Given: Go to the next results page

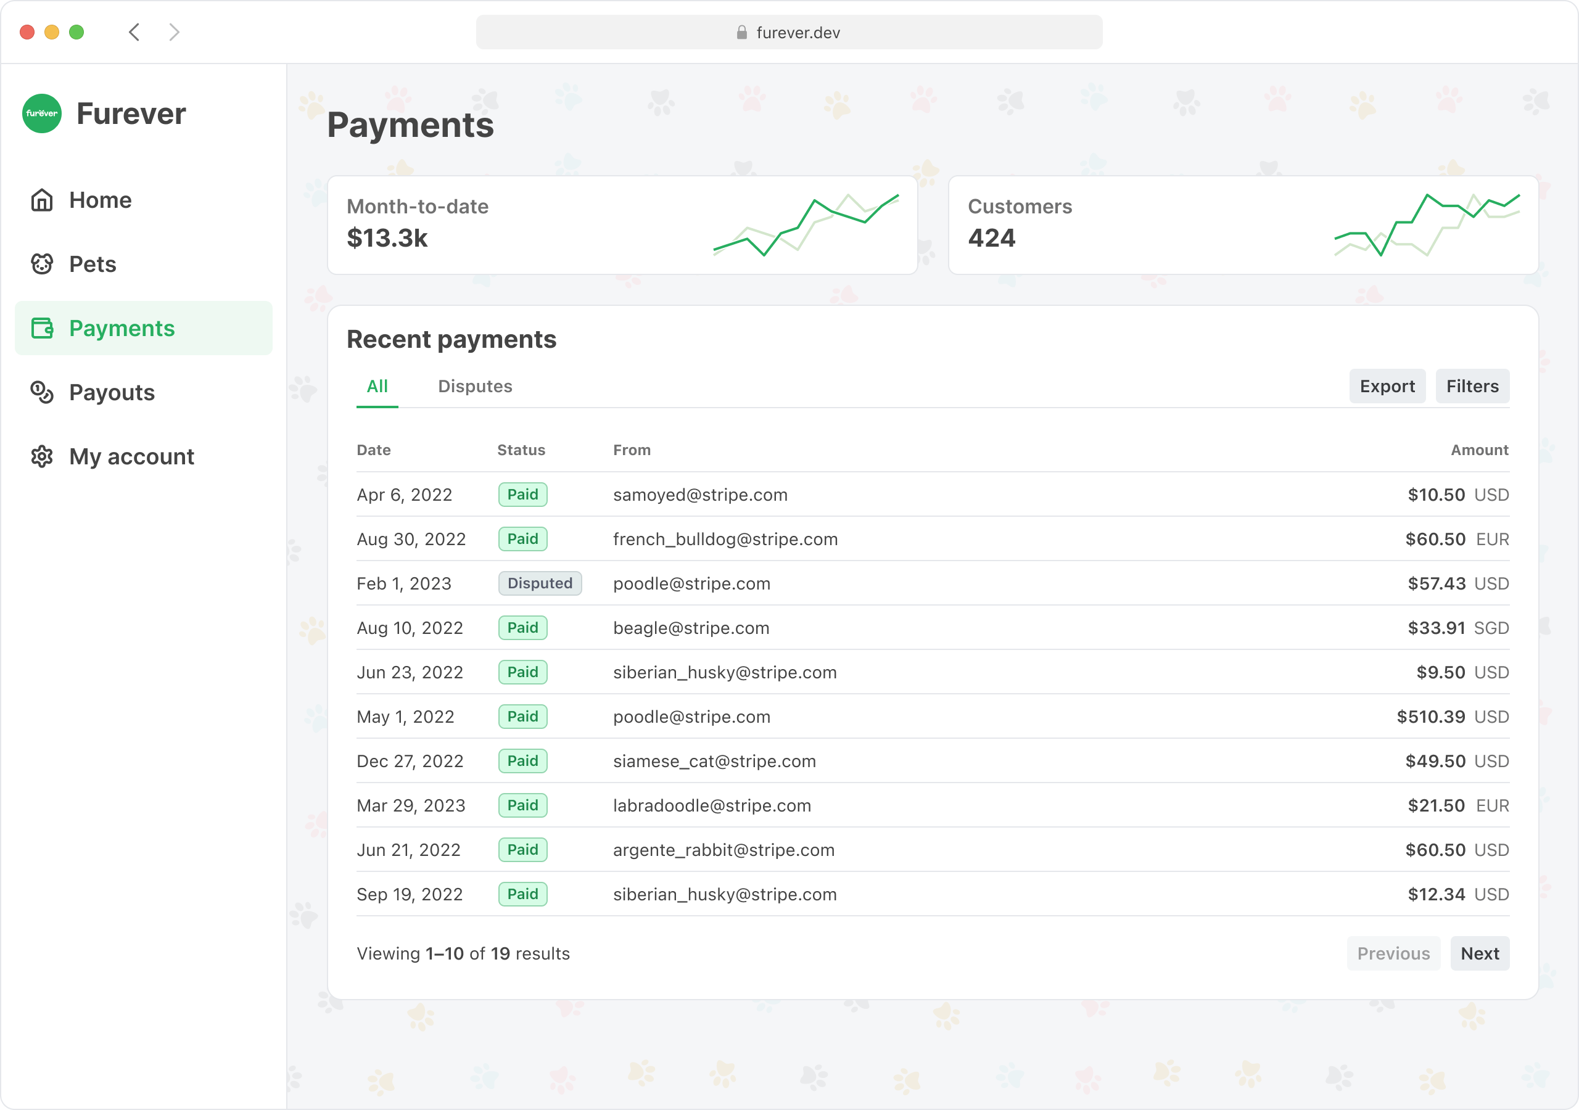Looking at the screenshot, I should pos(1480,953).
